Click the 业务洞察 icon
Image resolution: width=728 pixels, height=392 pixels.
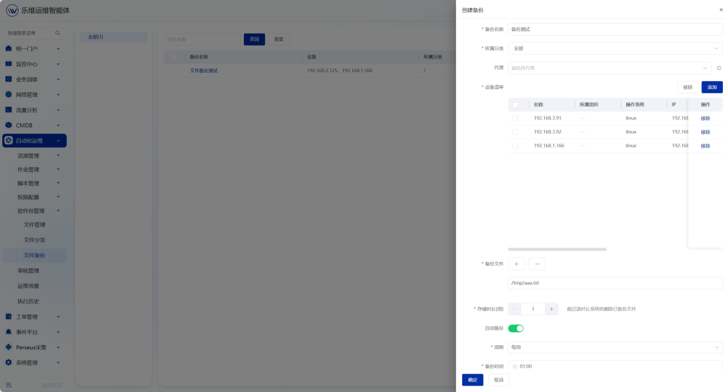point(9,79)
